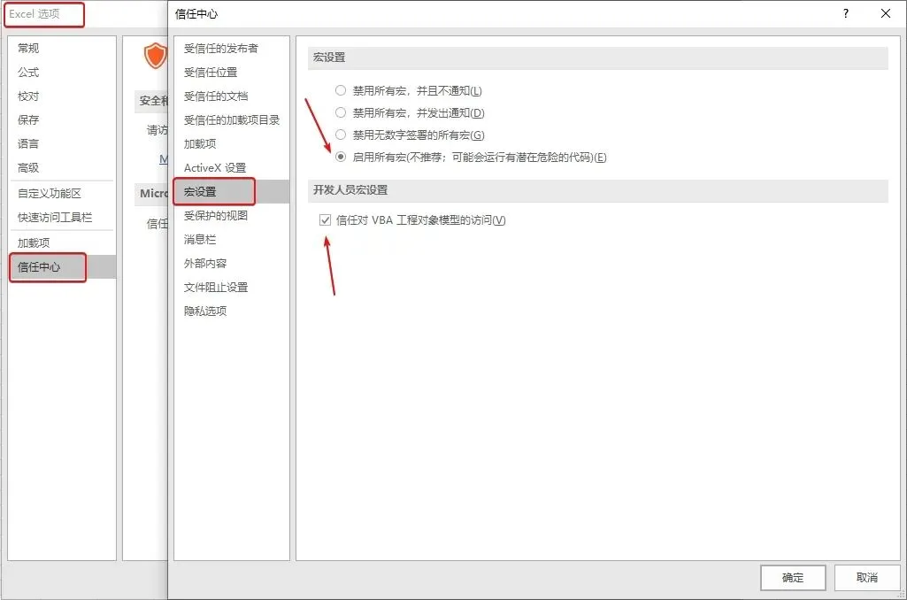Viewport: 907px width, 600px height.
Task: Select 高级 in Excel Options sidebar
Action: click(62, 168)
